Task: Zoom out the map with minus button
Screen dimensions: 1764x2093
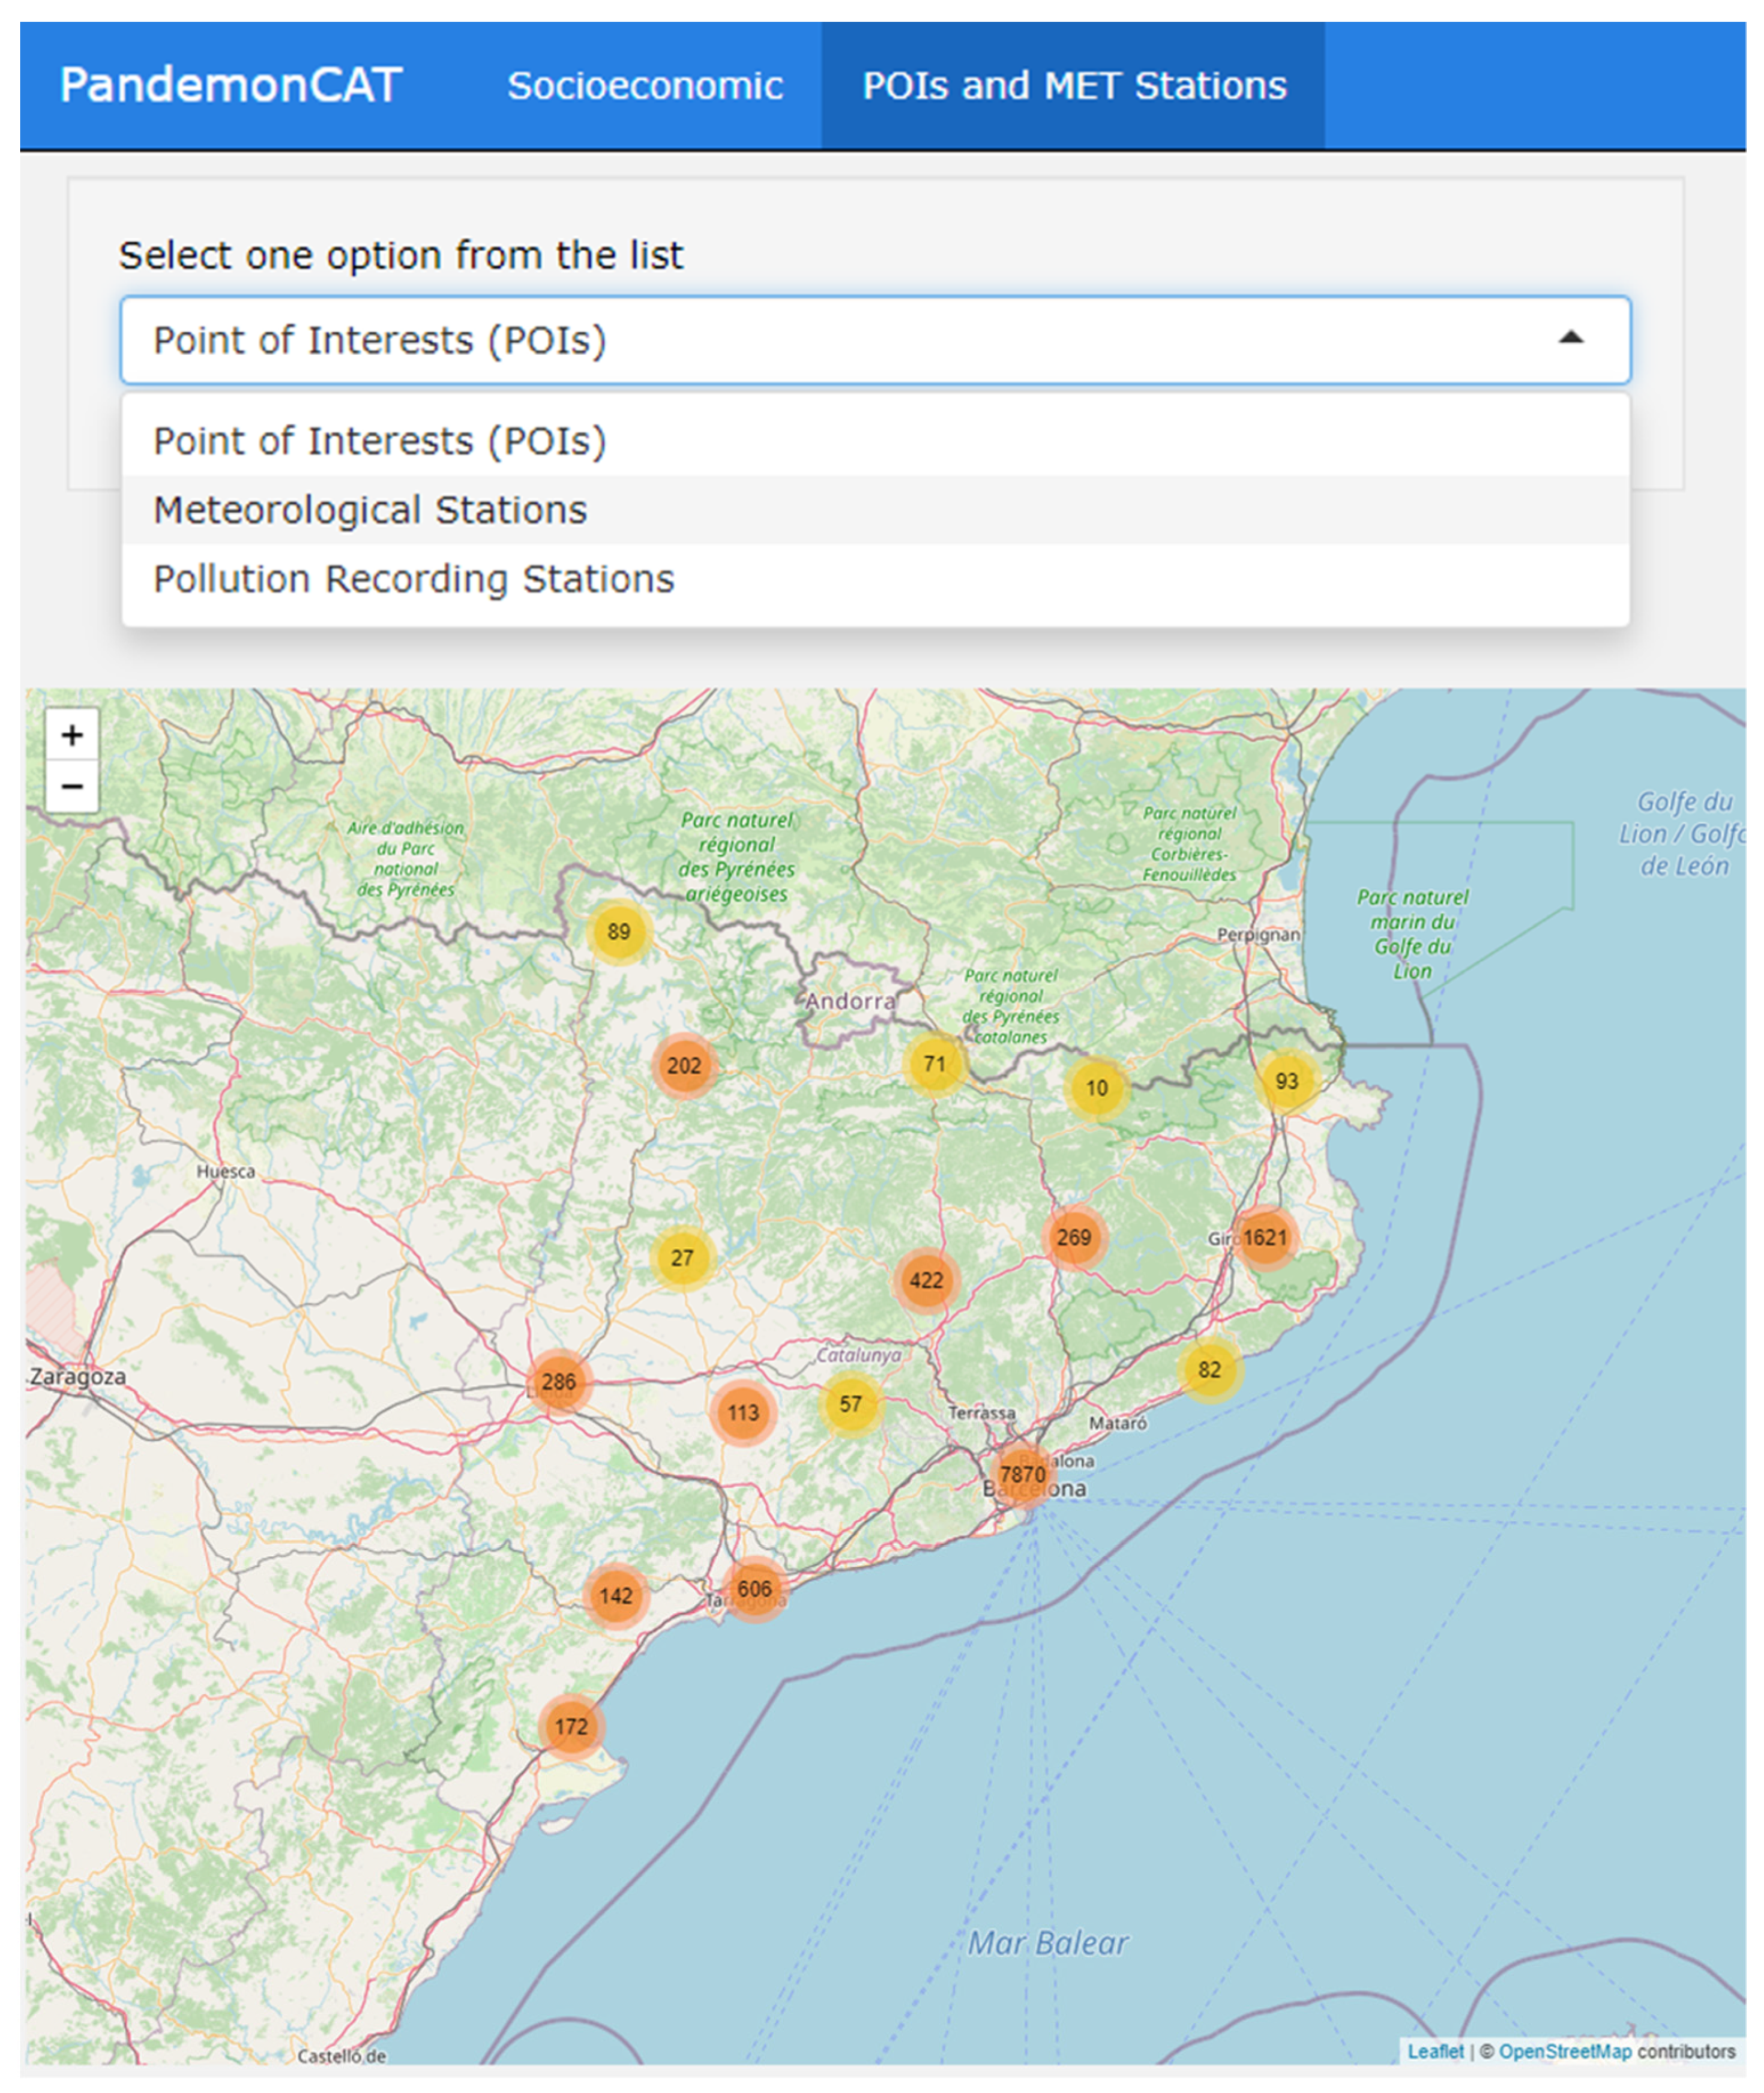Action: tap(72, 786)
